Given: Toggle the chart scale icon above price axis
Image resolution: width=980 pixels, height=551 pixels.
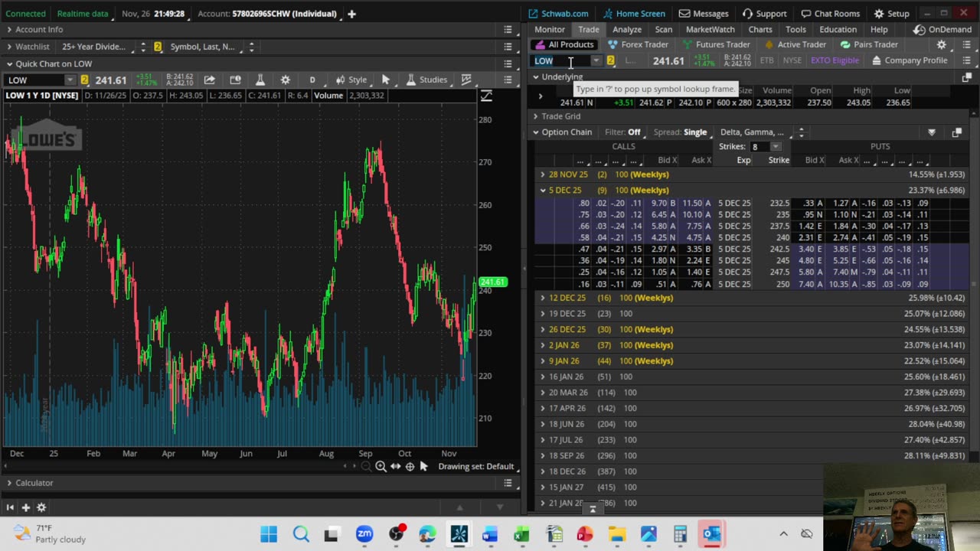Looking at the screenshot, I should [x=486, y=96].
